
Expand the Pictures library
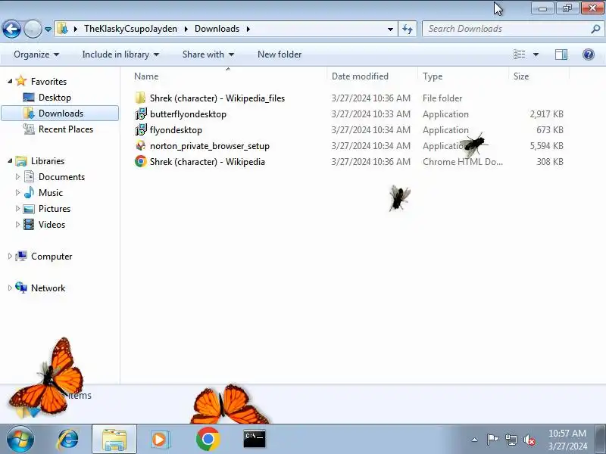click(17, 209)
